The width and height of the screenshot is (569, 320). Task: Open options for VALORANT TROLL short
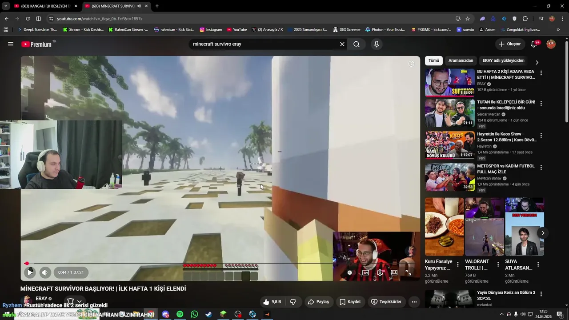tap(498, 264)
